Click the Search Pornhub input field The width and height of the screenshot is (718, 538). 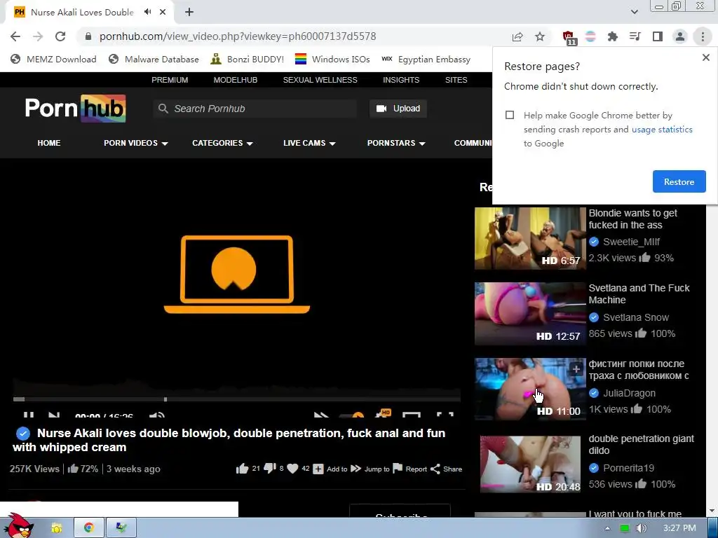coord(255,109)
